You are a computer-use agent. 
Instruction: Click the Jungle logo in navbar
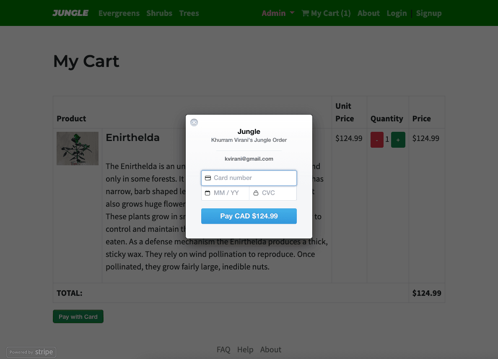pyautogui.click(x=70, y=13)
